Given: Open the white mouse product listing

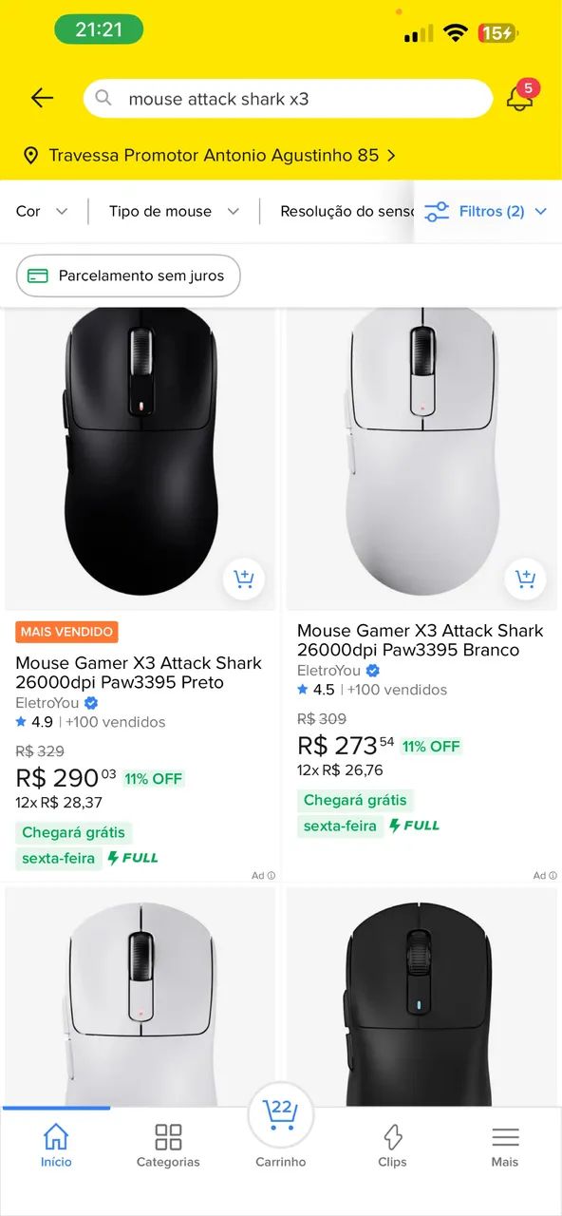Looking at the screenshot, I should 421,456.
